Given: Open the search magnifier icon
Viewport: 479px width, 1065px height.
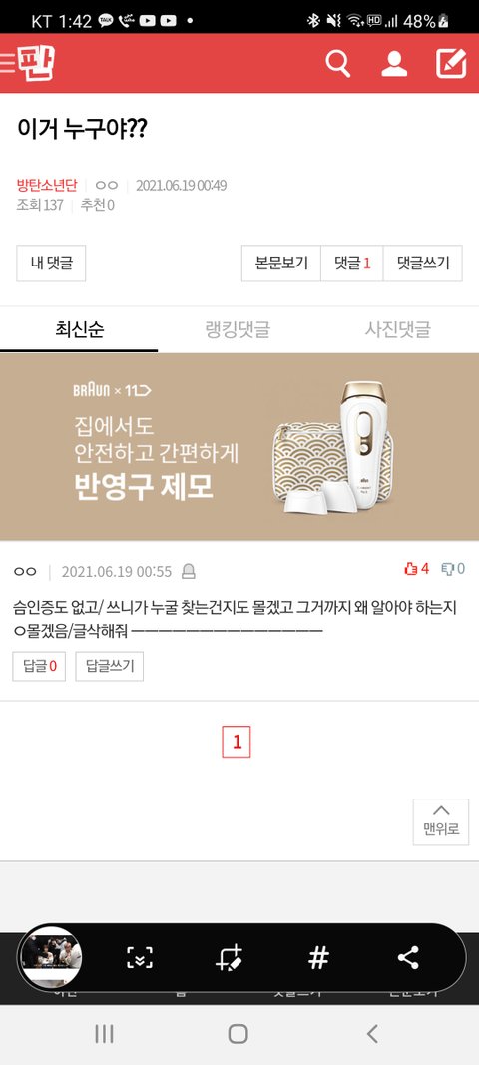Looking at the screenshot, I should tap(337, 63).
